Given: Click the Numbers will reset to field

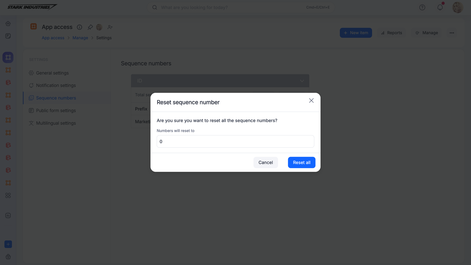Looking at the screenshot, I should pos(235,141).
